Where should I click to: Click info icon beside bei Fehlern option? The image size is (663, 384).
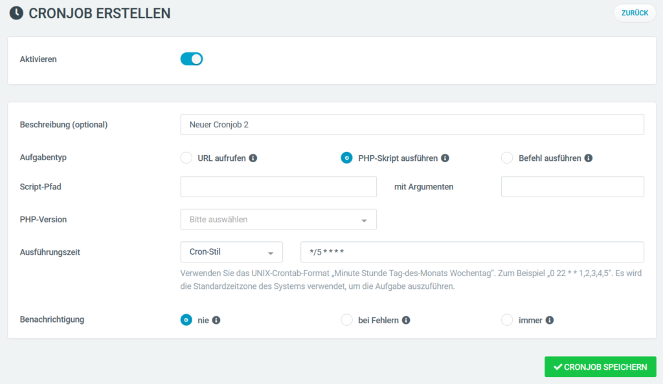click(x=406, y=320)
